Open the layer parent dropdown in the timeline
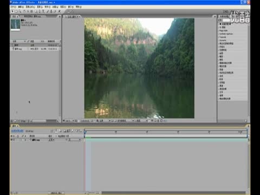260x195 pixels. pos(74,140)
